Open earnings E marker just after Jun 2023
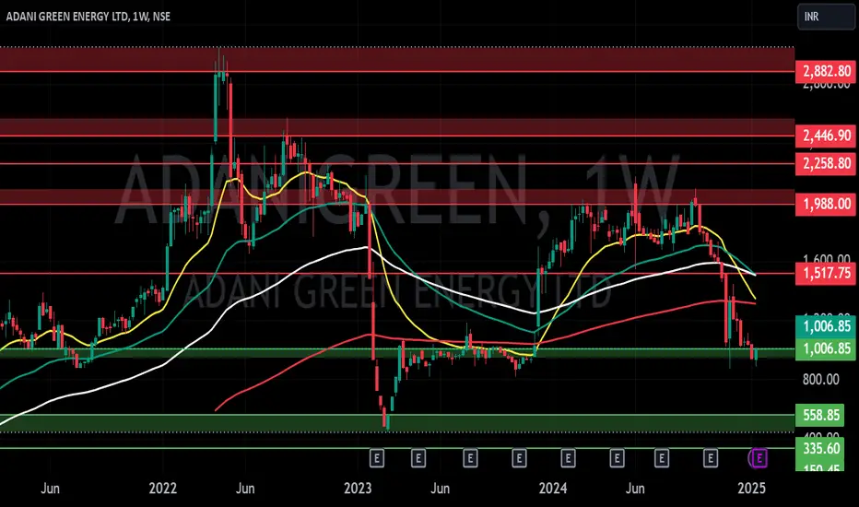859x507 pixels. (x=470, y=457)
